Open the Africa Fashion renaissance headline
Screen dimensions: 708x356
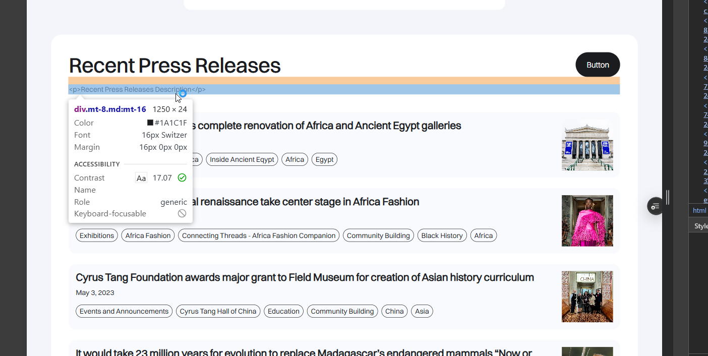tap(303, 202)
